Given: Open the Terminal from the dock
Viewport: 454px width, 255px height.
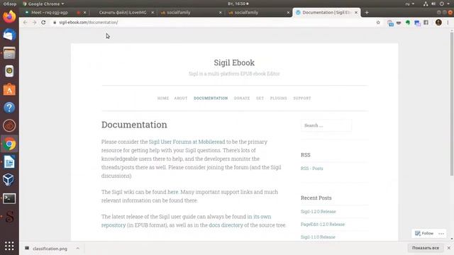Looking at the screenshot, I should click(x=9, y=198).
